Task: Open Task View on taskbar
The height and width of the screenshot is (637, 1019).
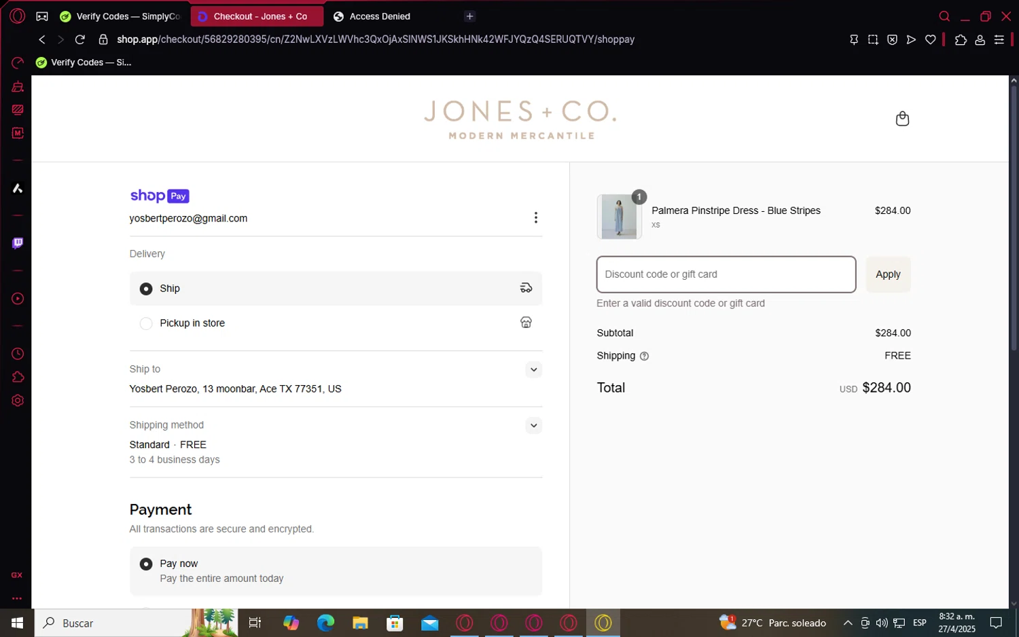Action: pos(255,623)
